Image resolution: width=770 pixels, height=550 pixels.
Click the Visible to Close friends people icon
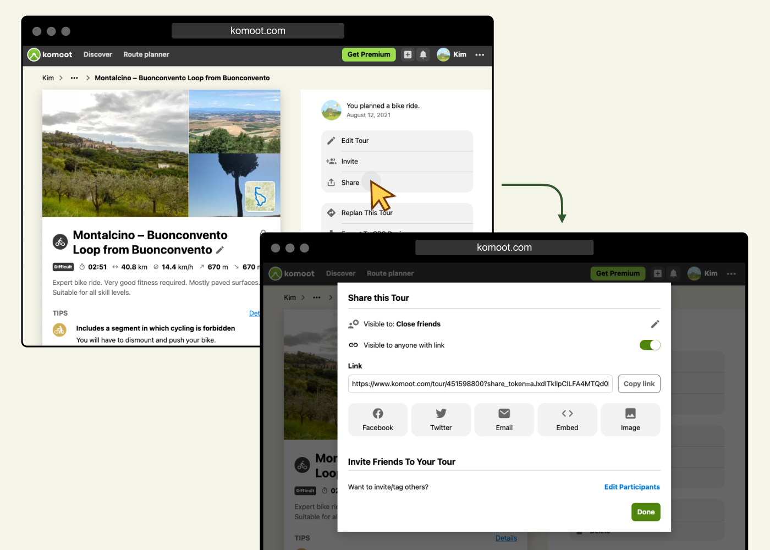354,324
